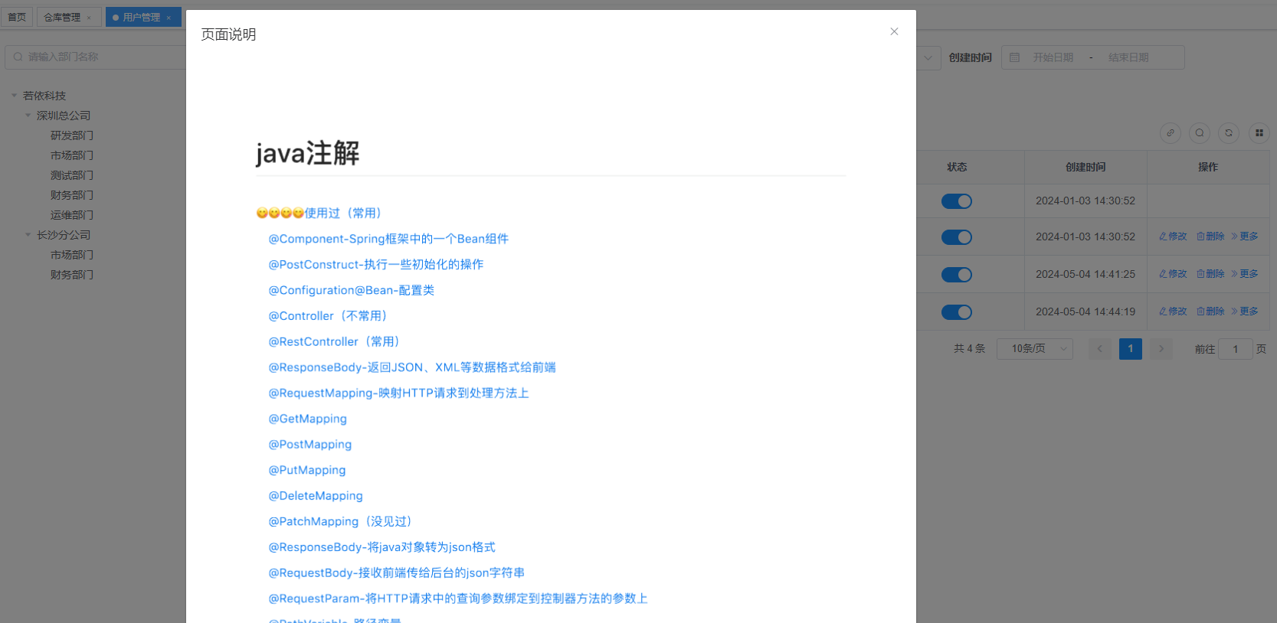Select 财务部门 under 深圳总公司
The width and height of the screenshot is (1277, 623).
coord(72,195)
